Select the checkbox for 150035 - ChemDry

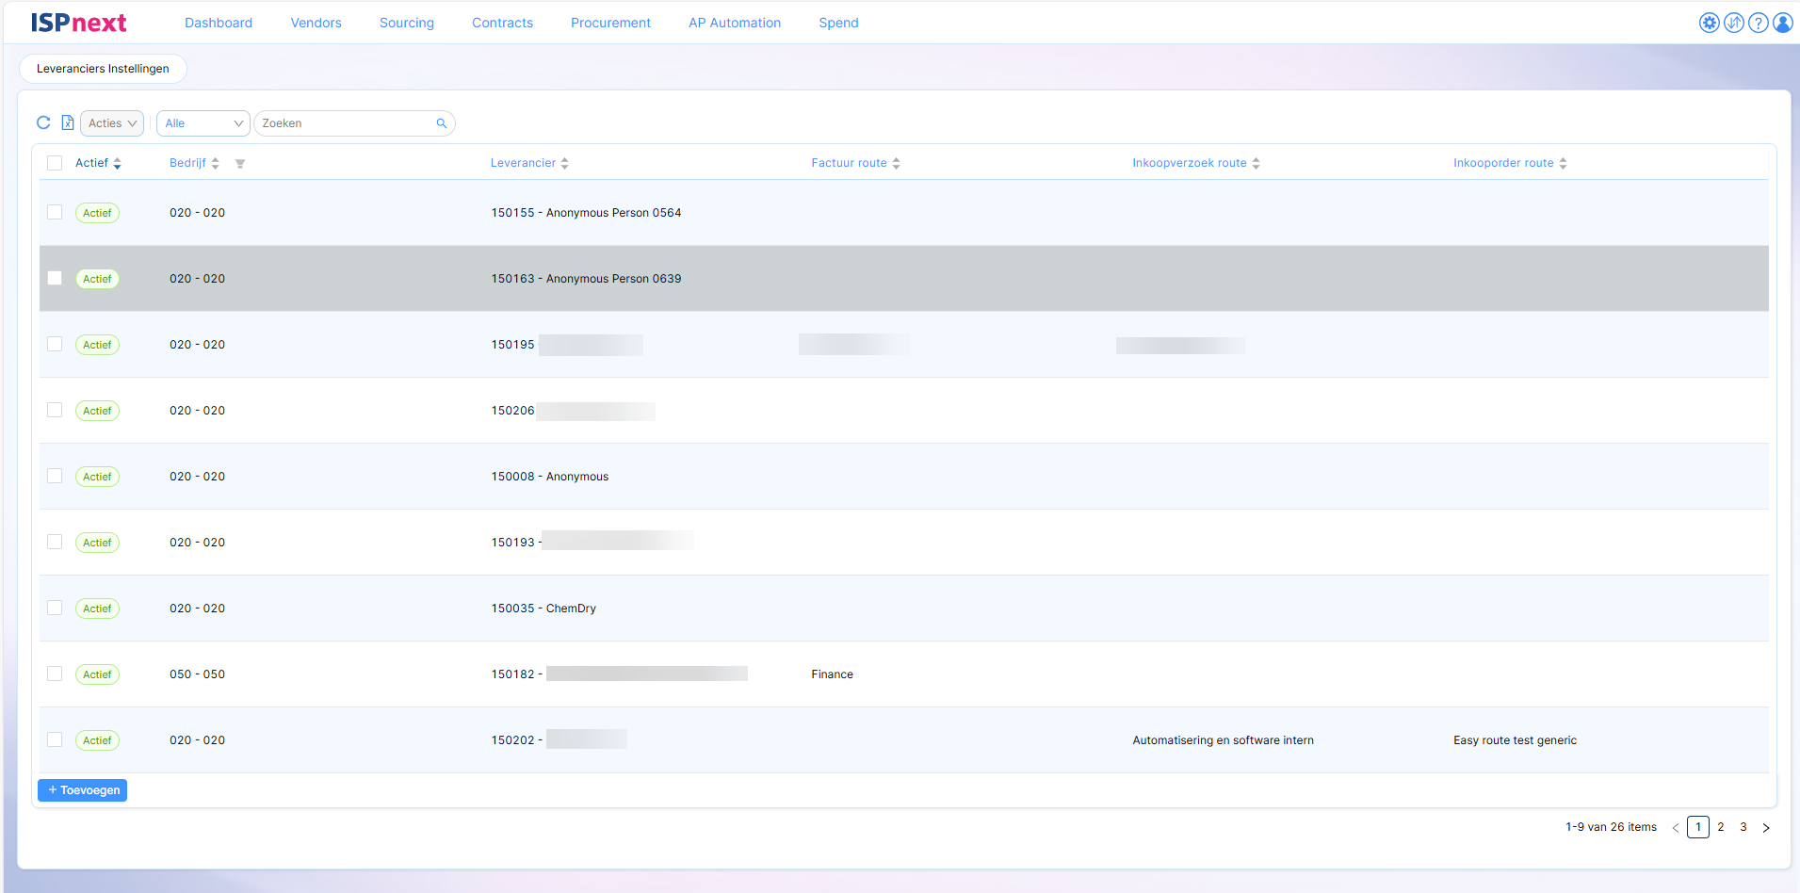coord(55,609)
